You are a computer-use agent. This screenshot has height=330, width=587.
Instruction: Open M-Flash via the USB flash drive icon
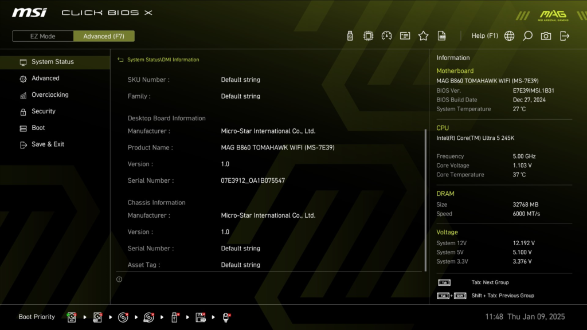pyautogui.click(x=350, y=35)
